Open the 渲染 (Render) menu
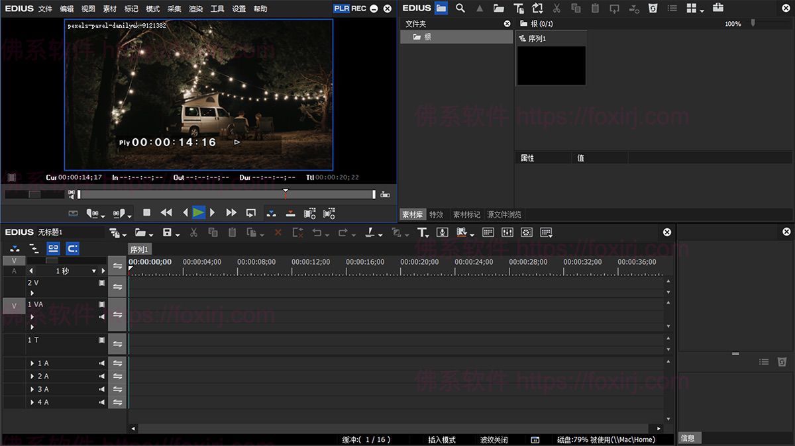This screenshot has height=446, width=795. [x=196, y=9]
